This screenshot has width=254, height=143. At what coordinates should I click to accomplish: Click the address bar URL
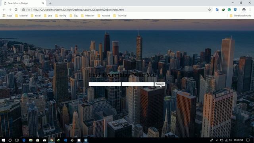79,10
